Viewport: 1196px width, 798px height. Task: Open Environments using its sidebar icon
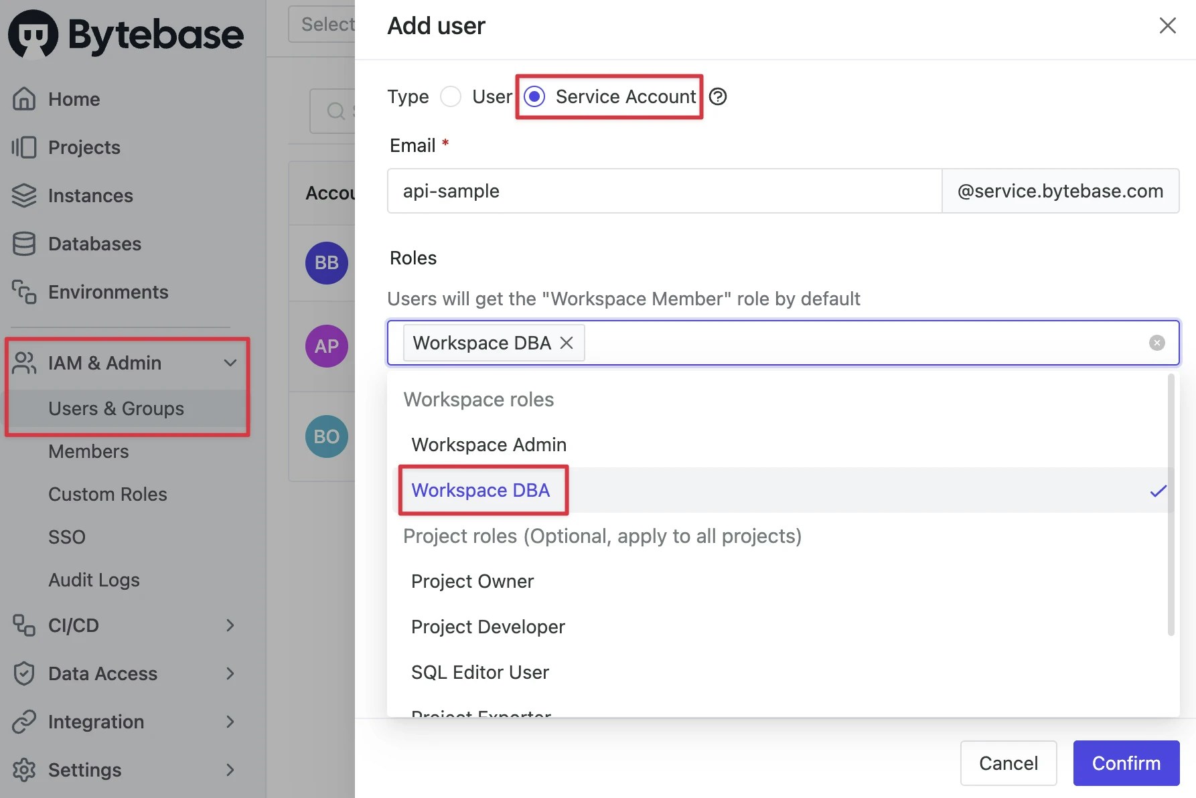[x=24, y=291]
